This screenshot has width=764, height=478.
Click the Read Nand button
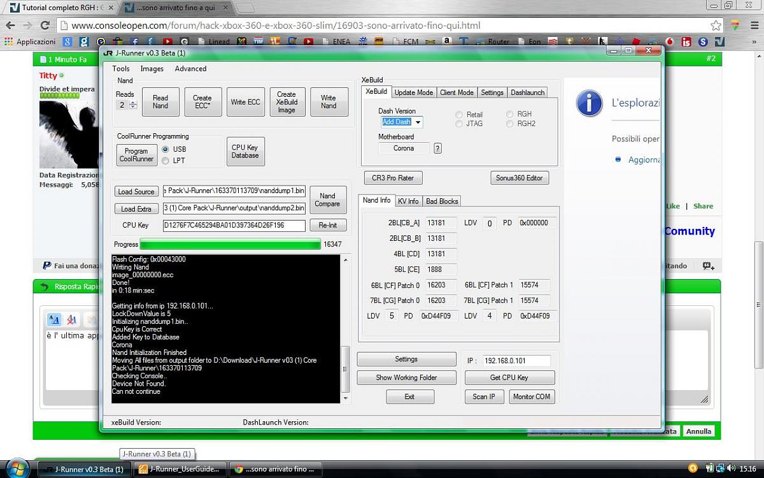[x=160, y=102]
